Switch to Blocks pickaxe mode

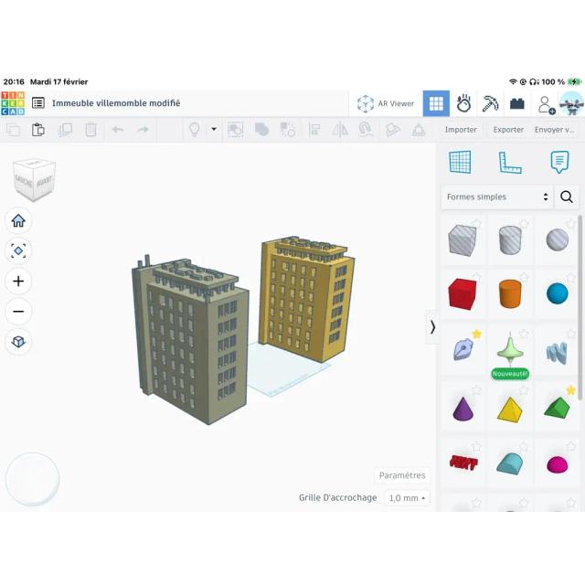click(x=490, y=103)
